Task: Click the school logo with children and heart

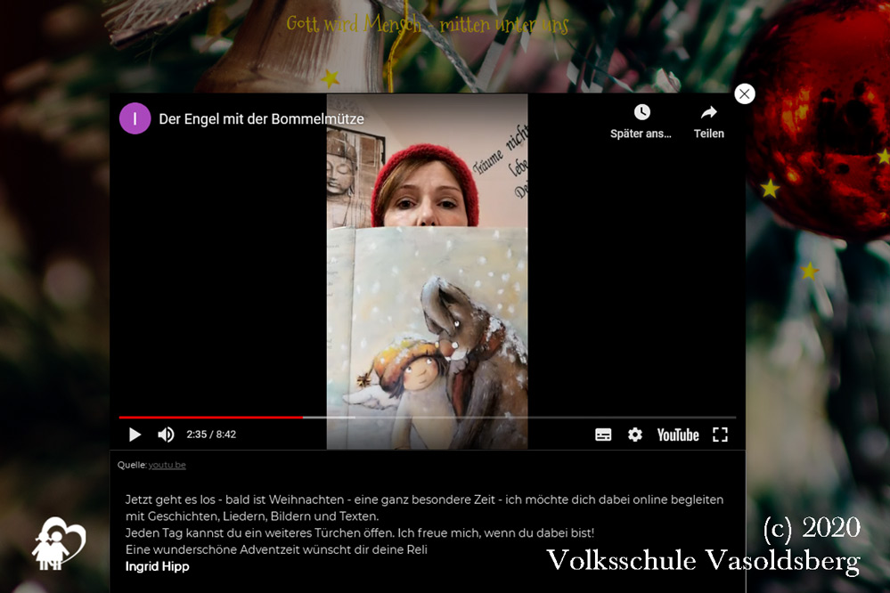Action: (59, 544)
